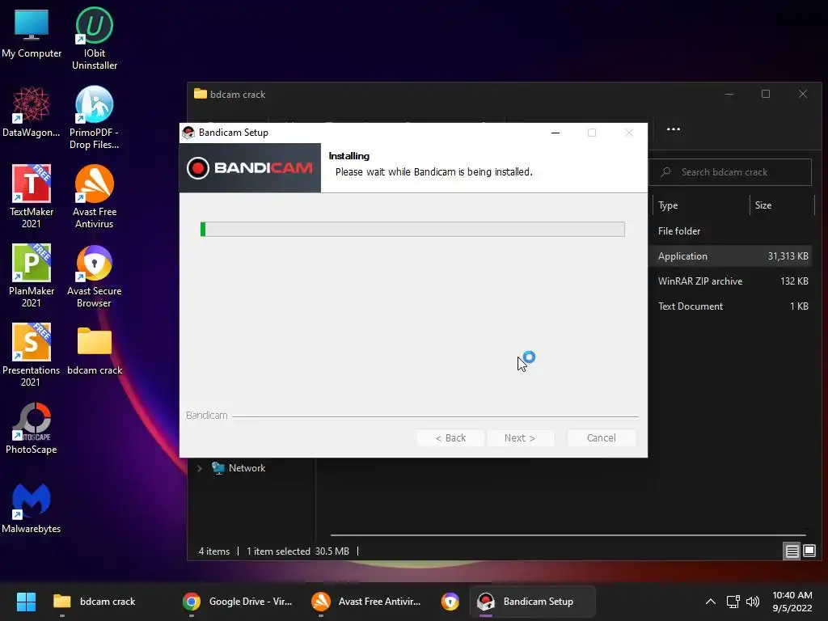Click the 1 KB size cell

tap(799, 306)
